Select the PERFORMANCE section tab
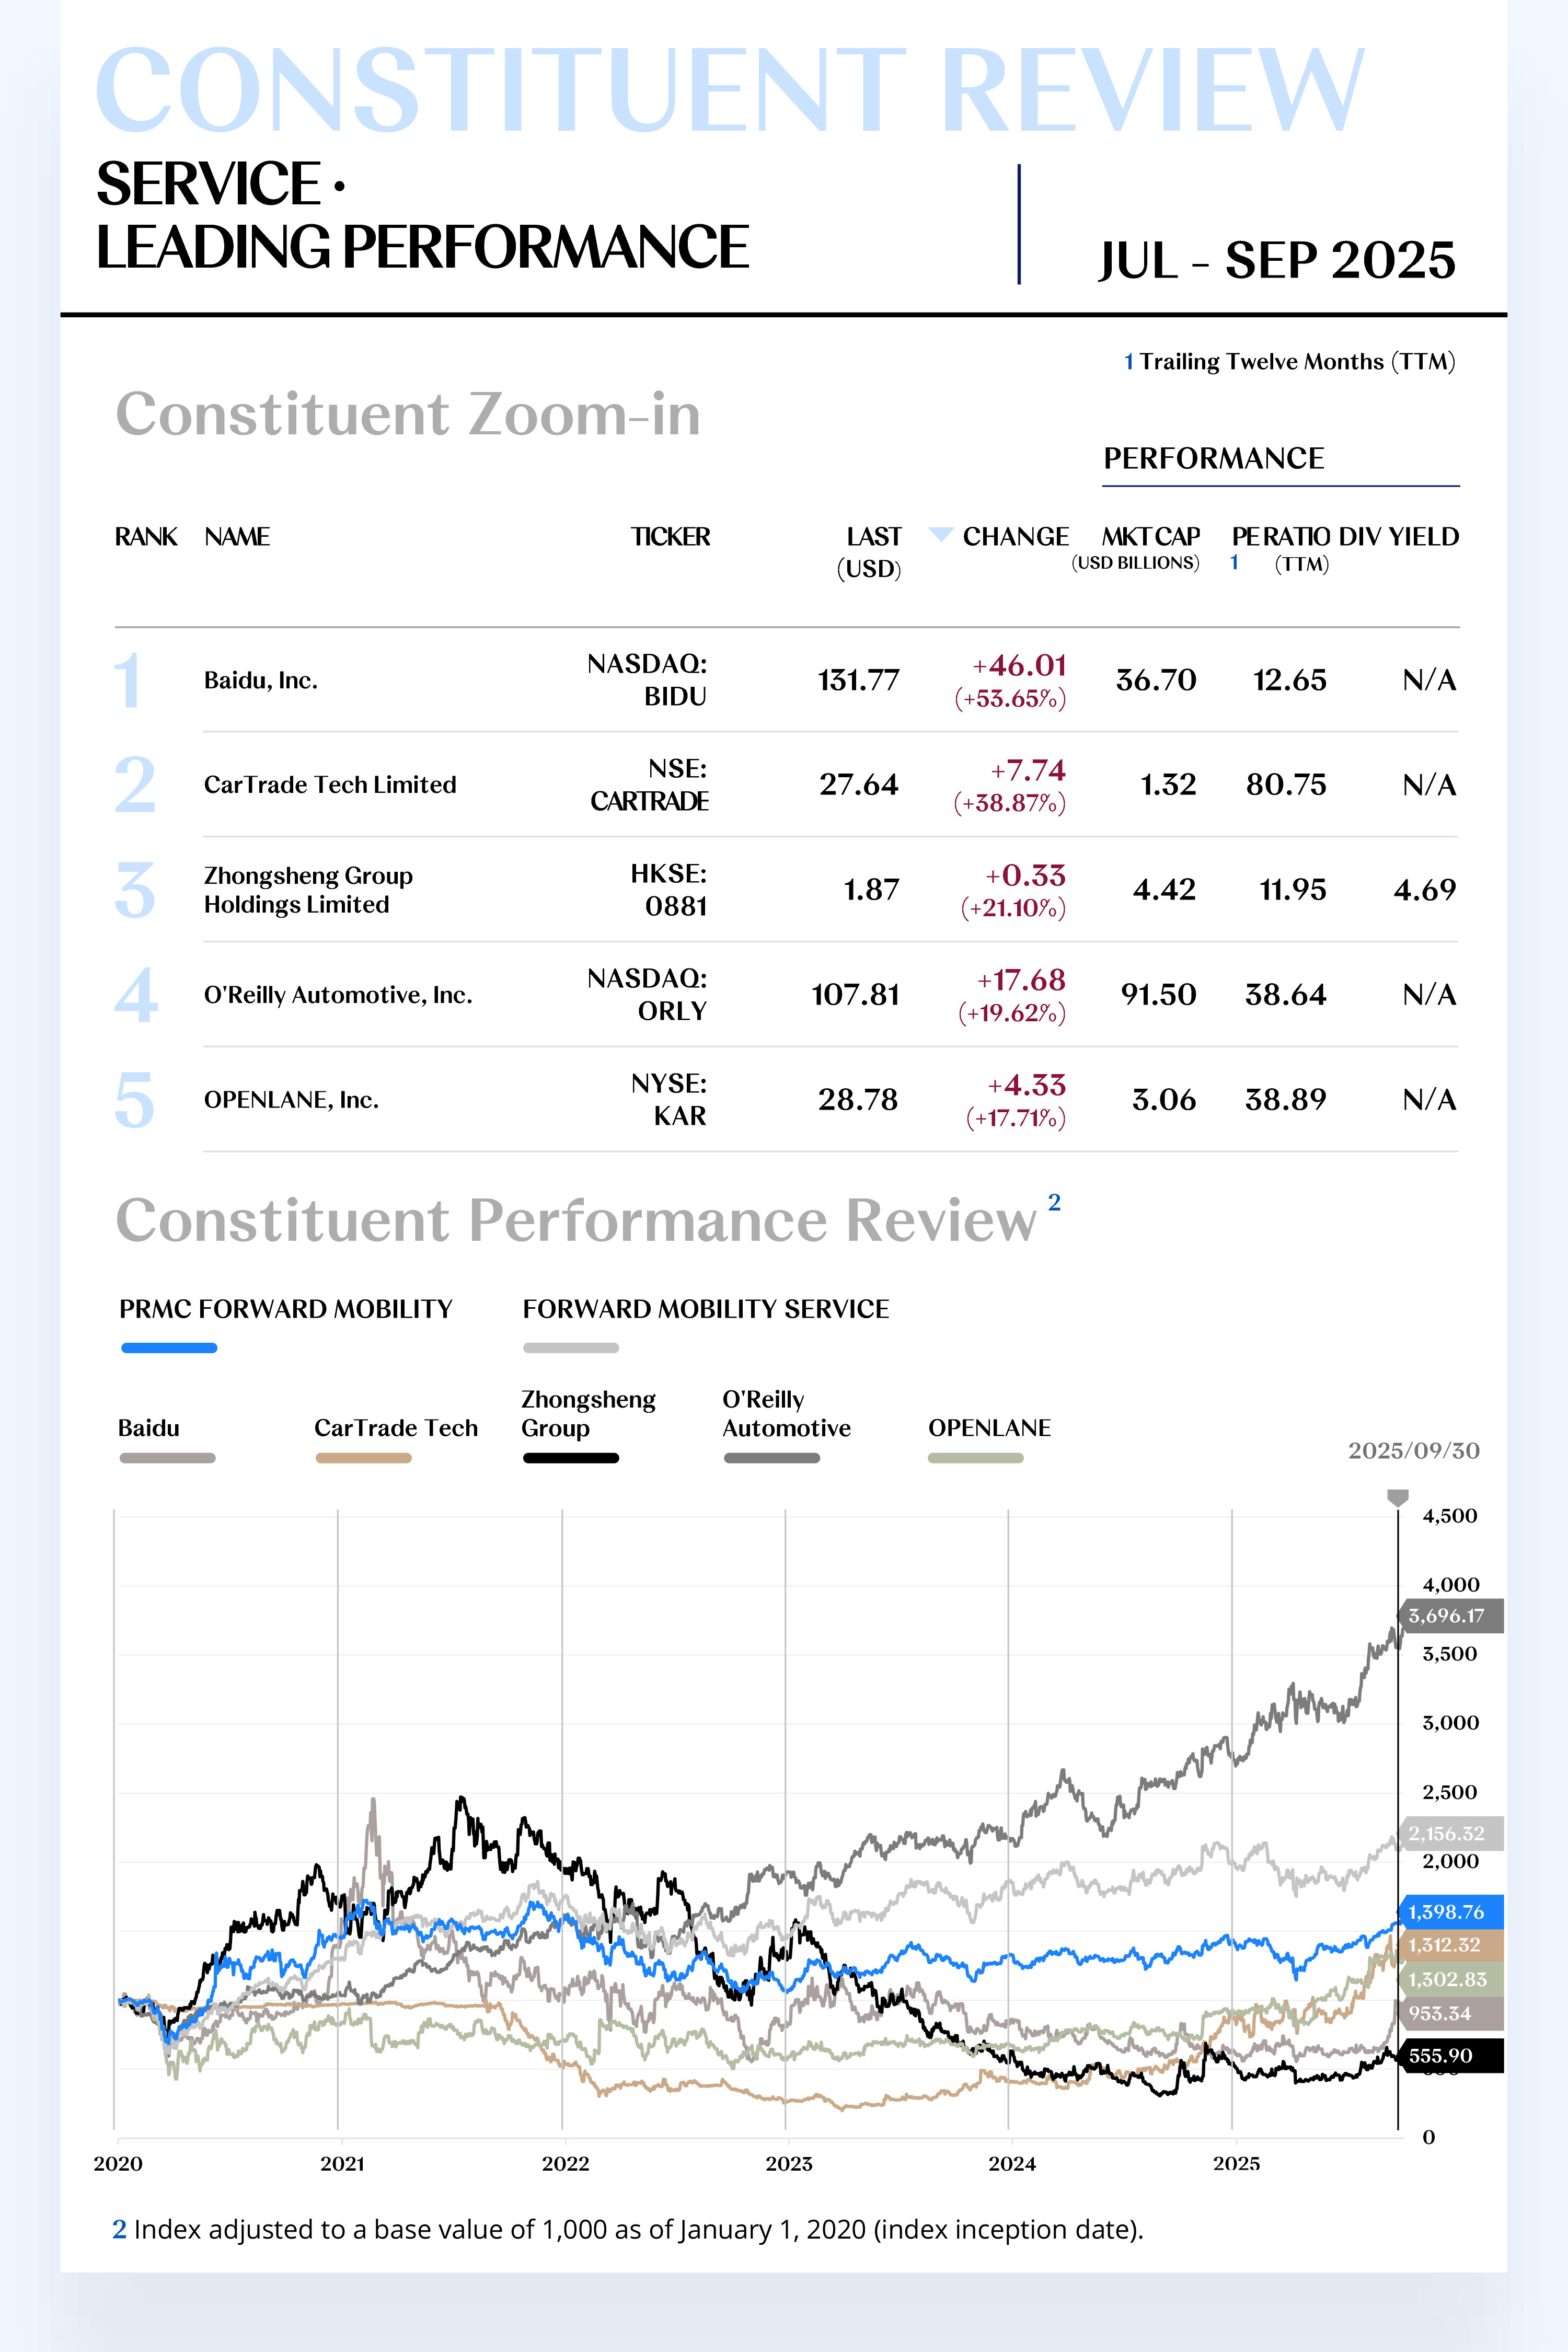This screenshot has height=2352, width=1568. pos(1213,459)
